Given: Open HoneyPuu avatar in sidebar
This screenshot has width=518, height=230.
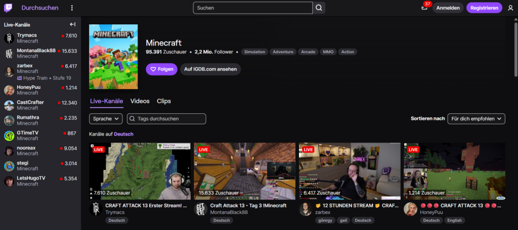Looking at the screenshot, I should tap(9, 90).
